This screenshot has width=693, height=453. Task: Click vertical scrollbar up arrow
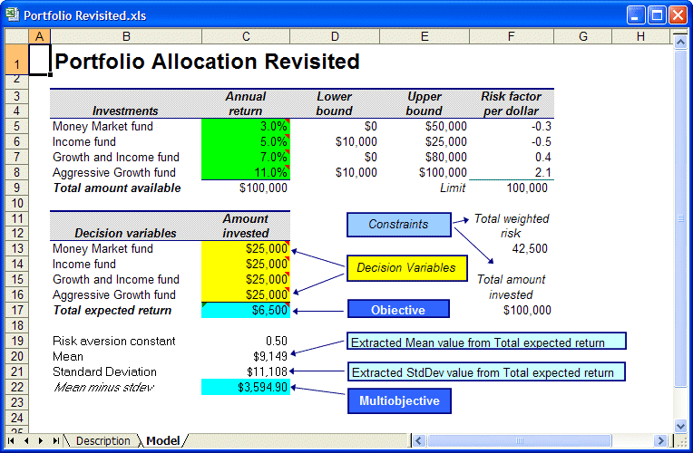680,42
